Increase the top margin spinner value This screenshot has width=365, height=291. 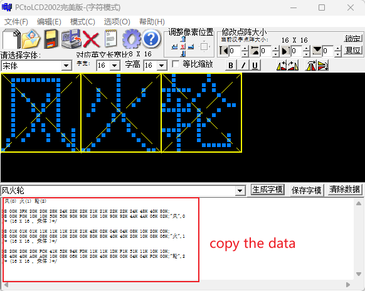[x=275, y=48]
